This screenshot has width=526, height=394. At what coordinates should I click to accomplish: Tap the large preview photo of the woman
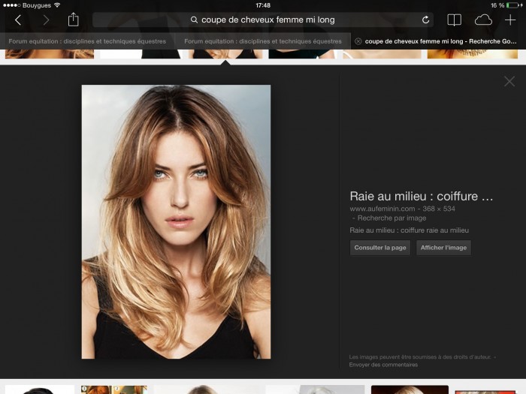176,221
